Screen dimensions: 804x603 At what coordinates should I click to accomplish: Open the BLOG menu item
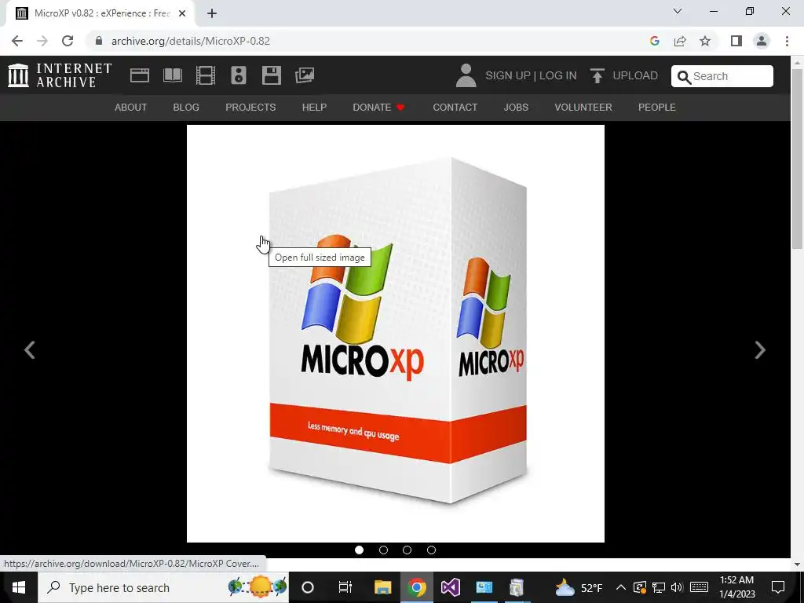pyautogui.click(x=186, y=107)
